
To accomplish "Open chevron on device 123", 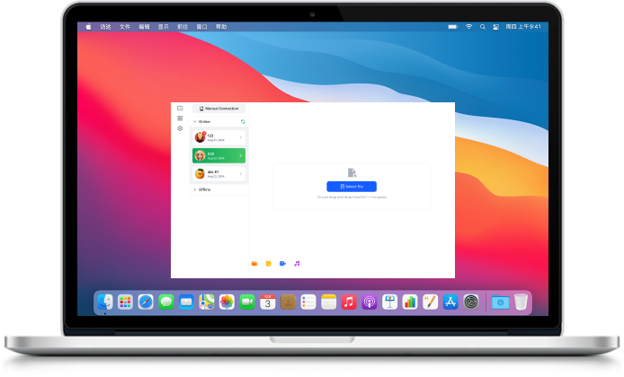I will [x=241, y=137].
